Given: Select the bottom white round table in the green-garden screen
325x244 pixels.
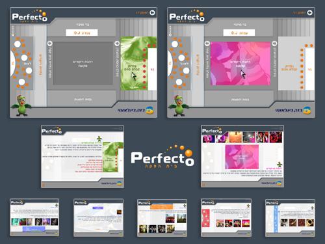Looking at the screenshot, I should pyautogui.click(x=21, y=82).
